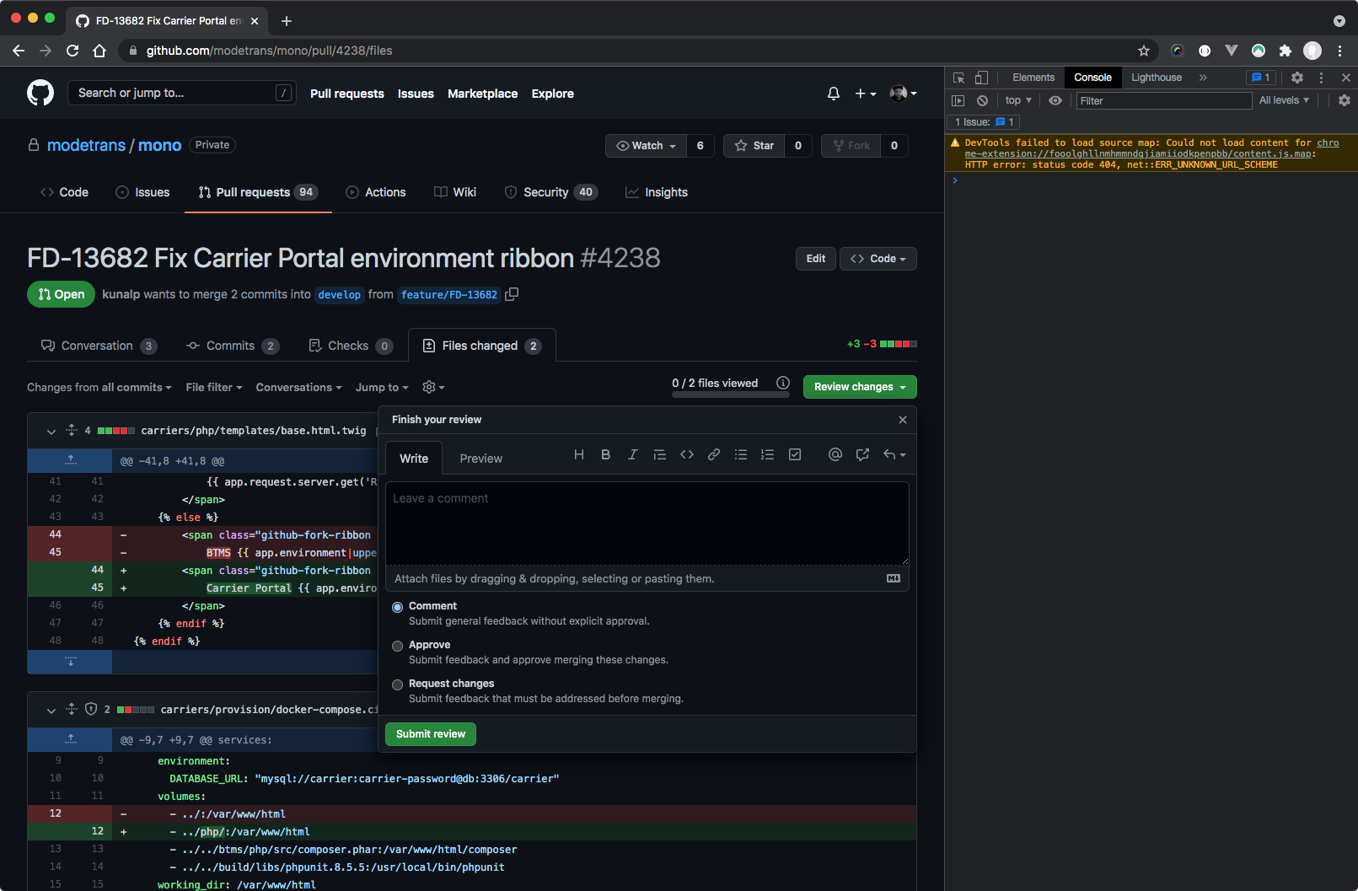Screen dimensions: 1358x891
Task: Open the Watch dropdown
Action: tap(646, 145)
